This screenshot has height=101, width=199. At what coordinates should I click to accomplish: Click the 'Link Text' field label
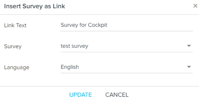tap(15, 25)
